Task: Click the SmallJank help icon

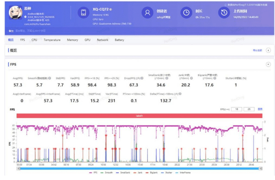Action: (167, 78)
